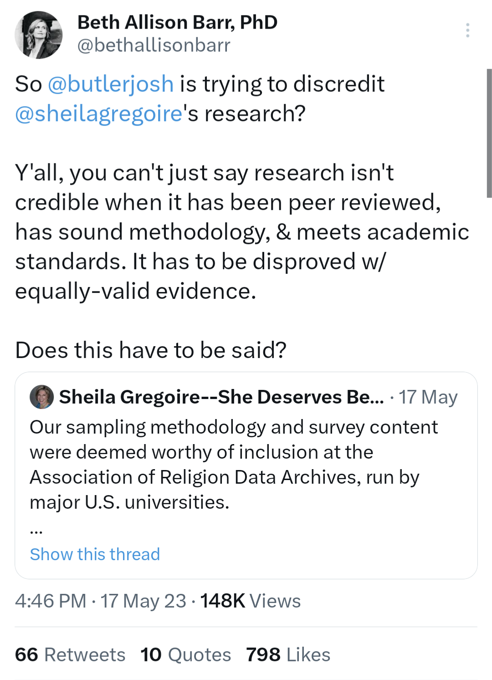Visit the @sheilagregoire mention link
492x680 pixels.
click(99, 113)
